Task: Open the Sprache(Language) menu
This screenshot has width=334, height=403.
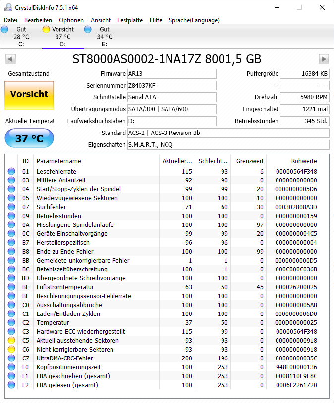Action: coord(194,20)
